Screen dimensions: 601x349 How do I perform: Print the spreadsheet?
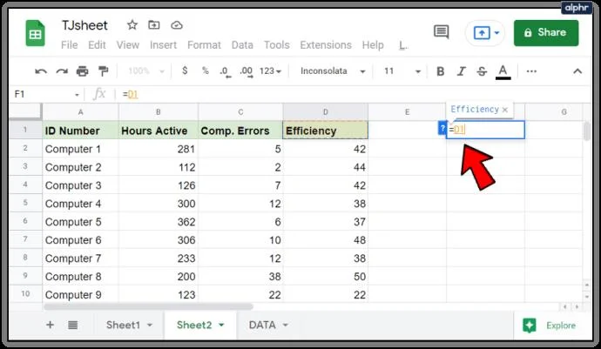[83, 71]
